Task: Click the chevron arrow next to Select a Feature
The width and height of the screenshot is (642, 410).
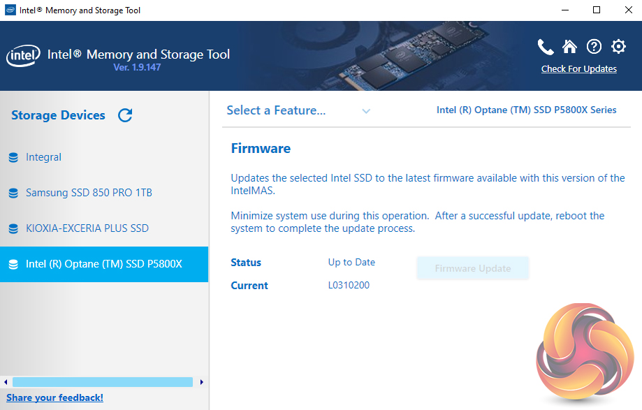Action: [x=366, y=111]
